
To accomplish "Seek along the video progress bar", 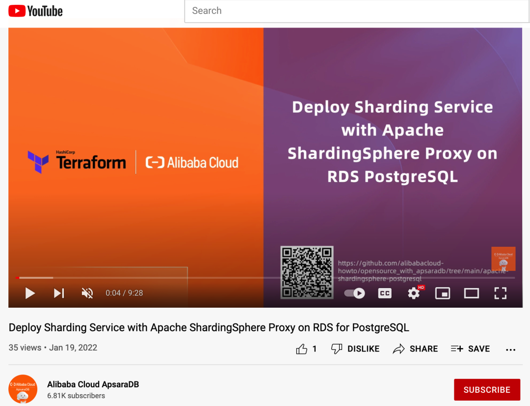I will click(x=265, y=278).
